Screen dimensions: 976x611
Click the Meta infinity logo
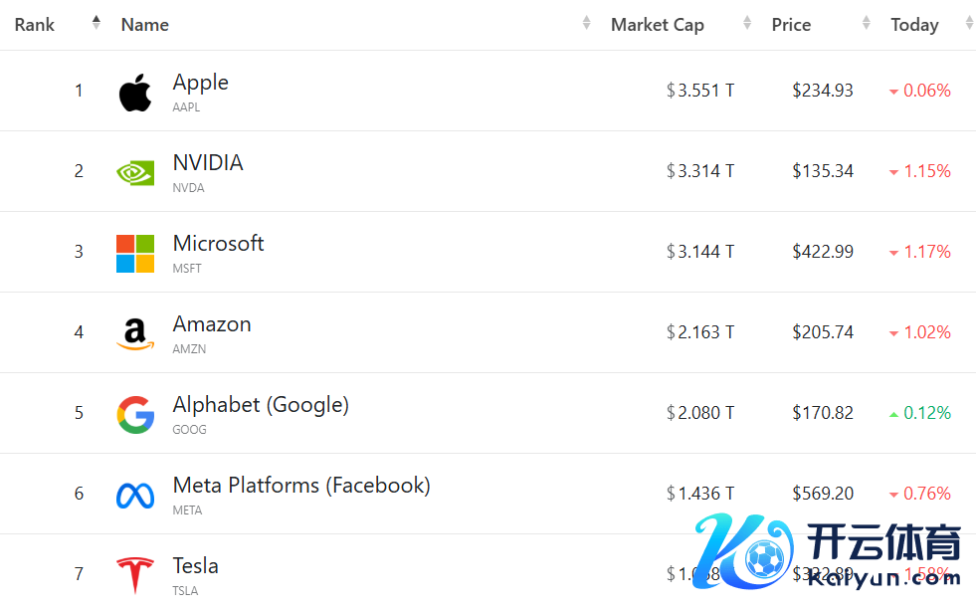click(135, 496)
